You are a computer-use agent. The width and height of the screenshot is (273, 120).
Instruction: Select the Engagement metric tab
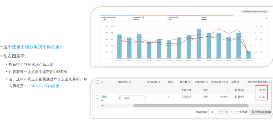click(x=150, y=18)
